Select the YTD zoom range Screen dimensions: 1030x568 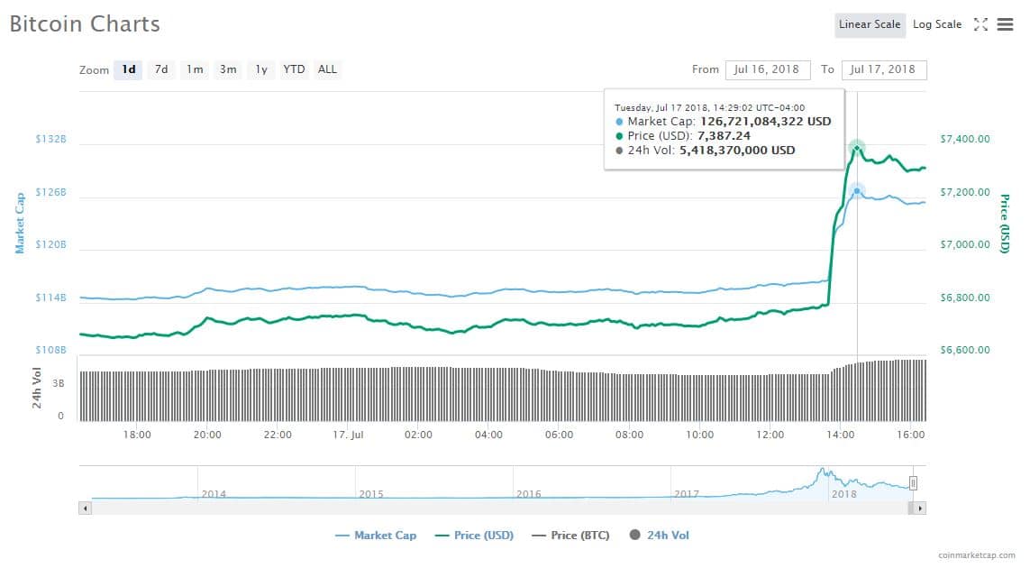tap(294, 69)
